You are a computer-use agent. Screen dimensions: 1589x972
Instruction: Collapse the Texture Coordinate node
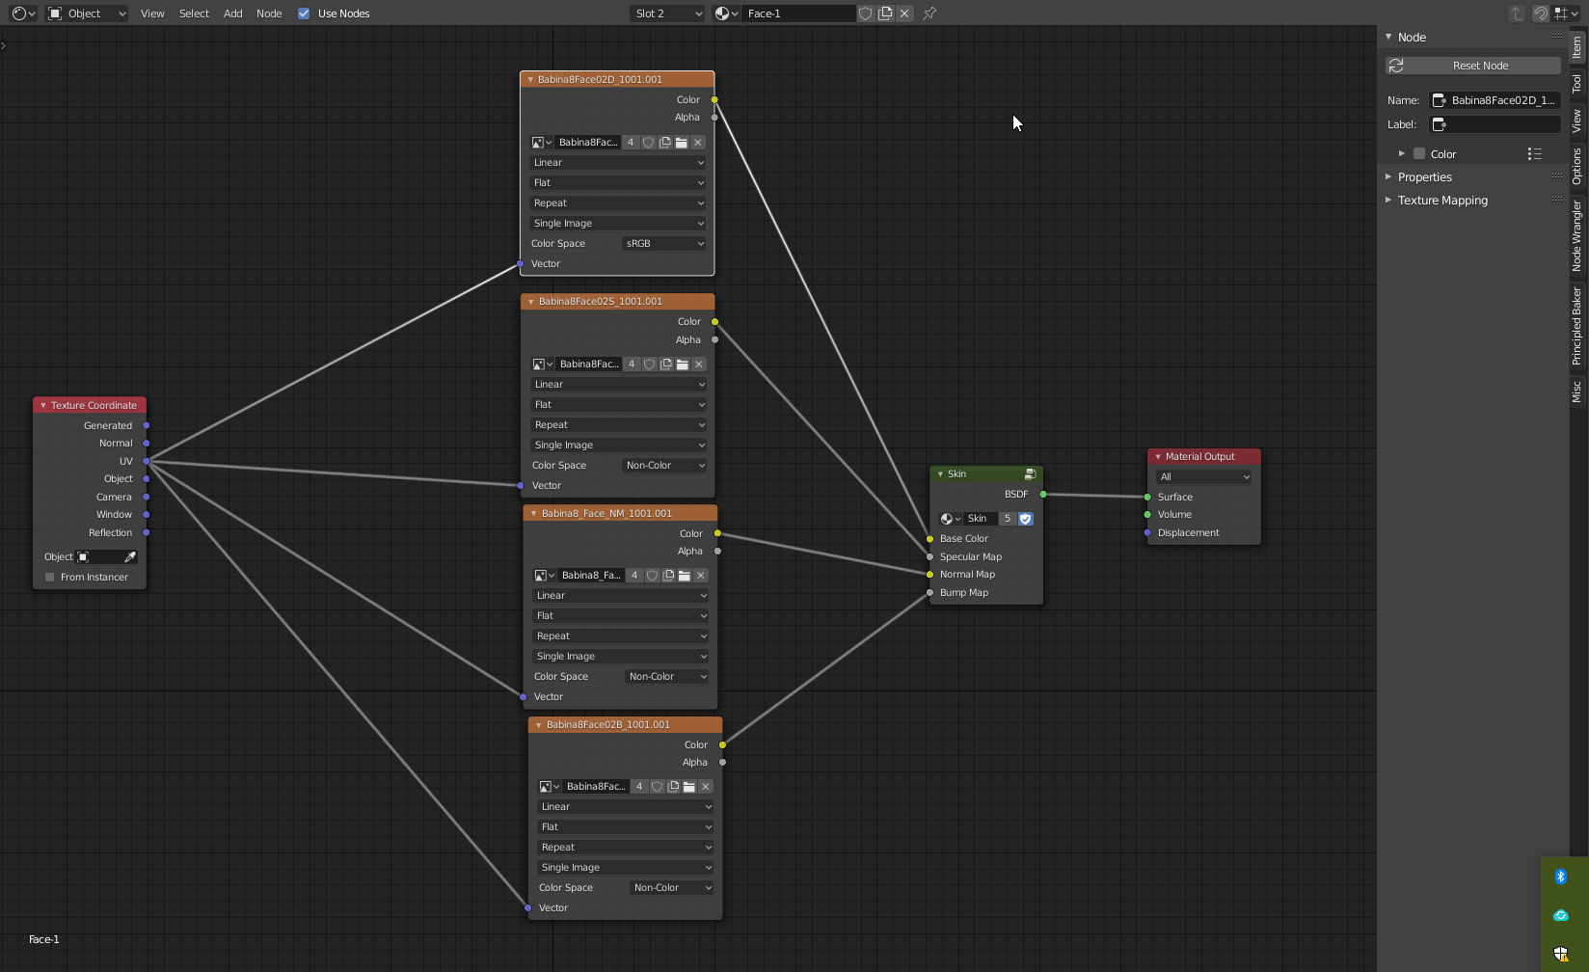(x=43, y=406)
